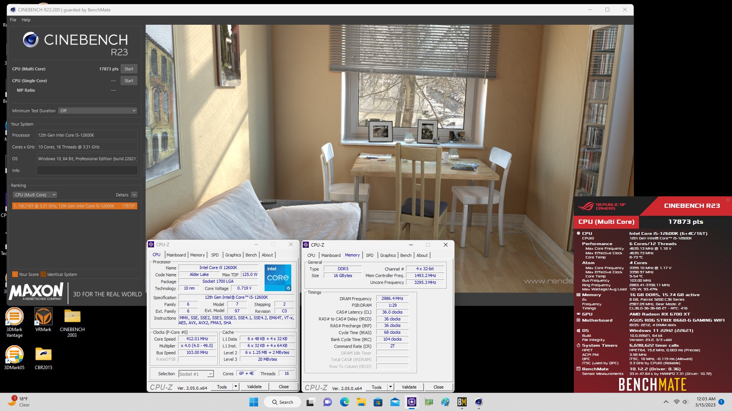This screenshot has width=732, height=411.
Task: Click the System Timers clock icon in BenchMate
Action: click(578, 346)
